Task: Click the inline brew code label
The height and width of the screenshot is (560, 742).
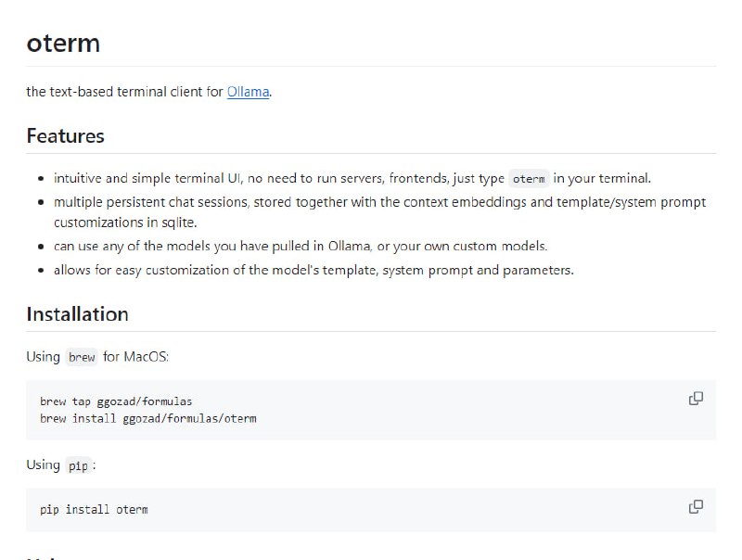Action: tap(82, 357)
